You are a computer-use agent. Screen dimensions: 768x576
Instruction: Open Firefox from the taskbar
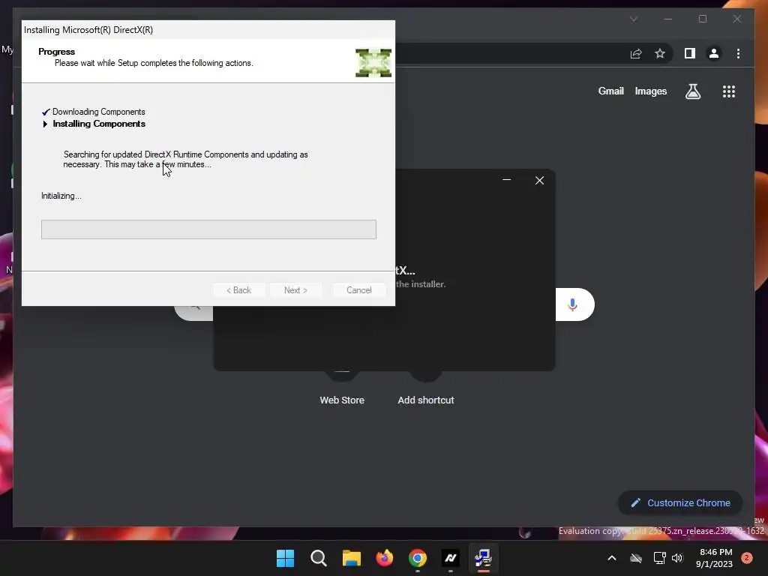point(385,558)
